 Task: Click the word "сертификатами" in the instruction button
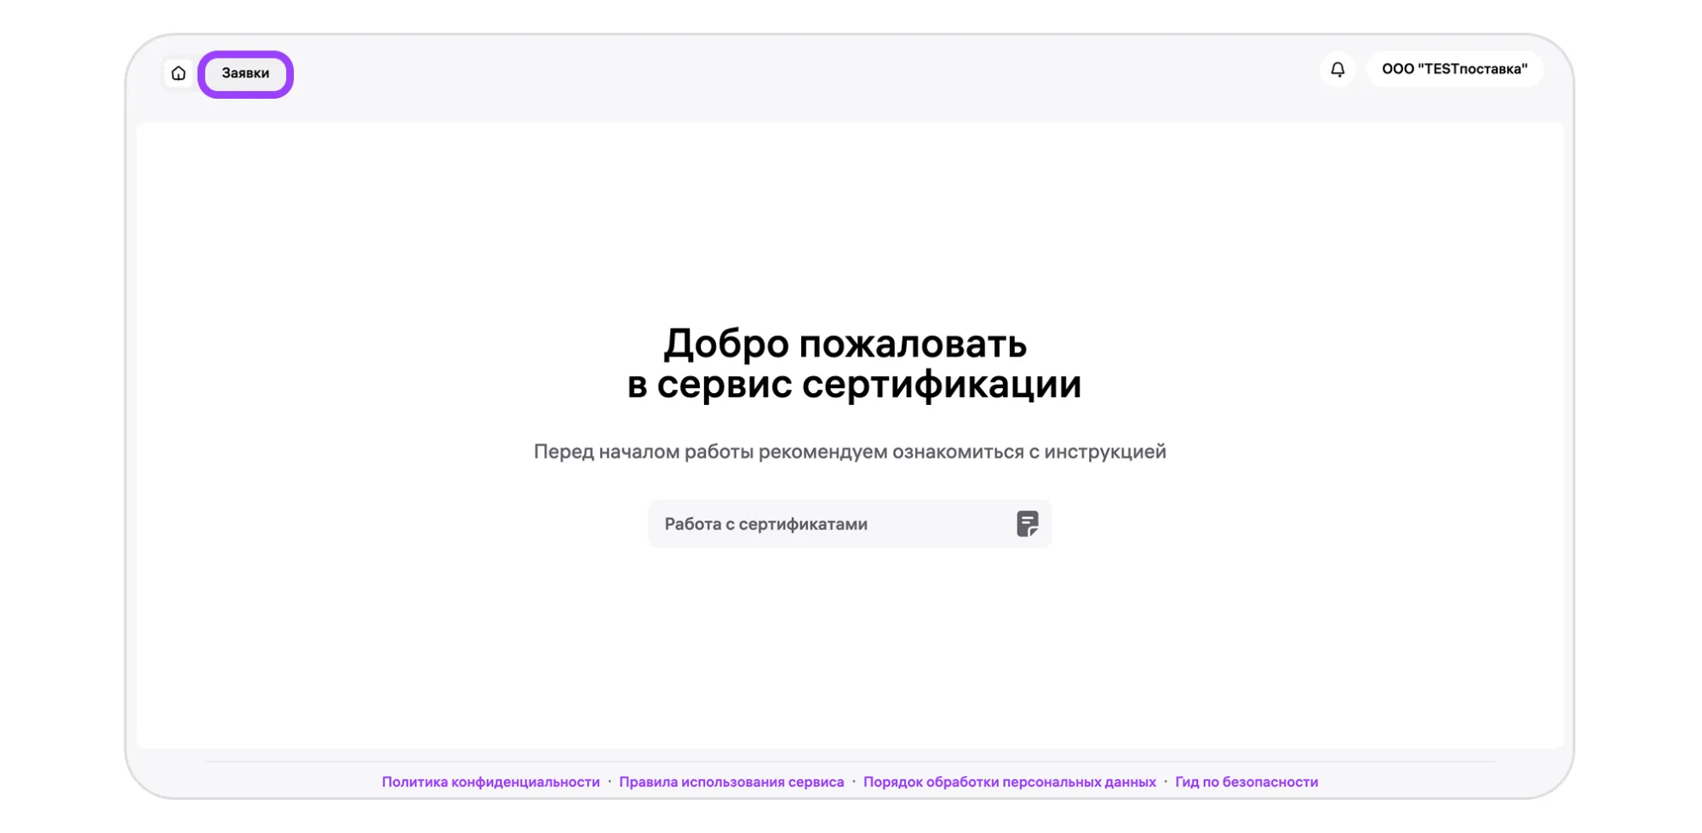pyautogui.click(x=802, y=524)
